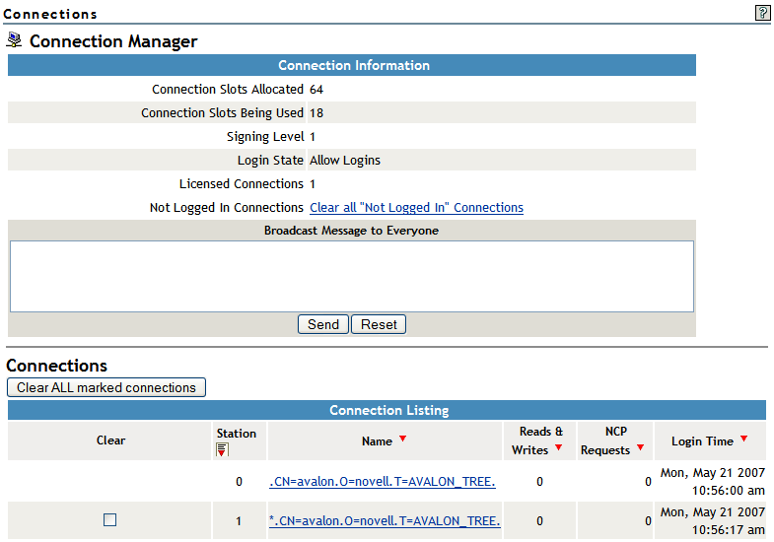Open the help question mark icon
774x542 pixels.
(762, 13)
